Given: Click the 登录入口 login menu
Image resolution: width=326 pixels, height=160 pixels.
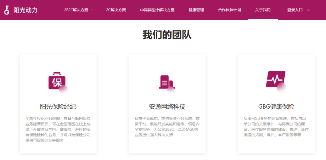Looking at the screenshot, I should point(295,10).
